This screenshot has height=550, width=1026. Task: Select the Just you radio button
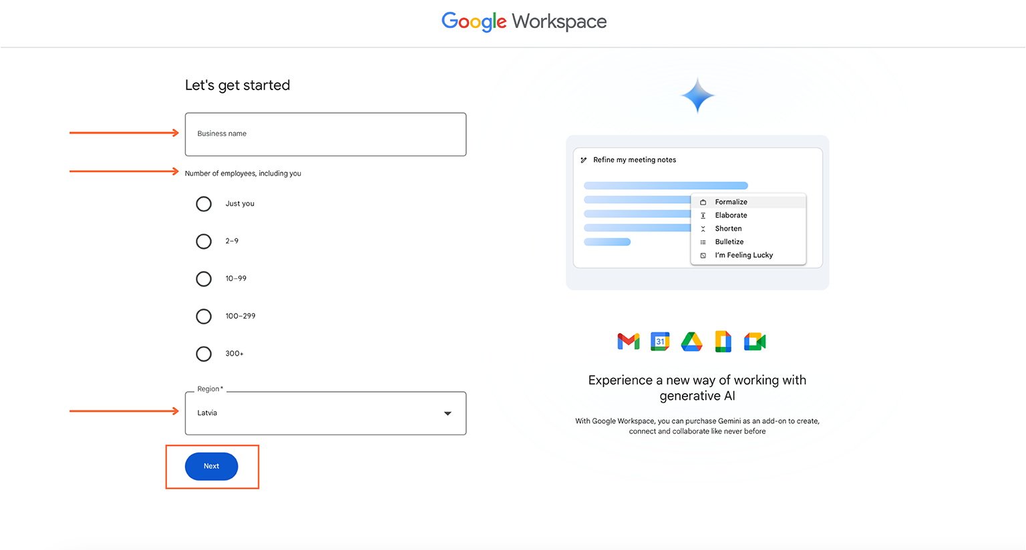204,204
